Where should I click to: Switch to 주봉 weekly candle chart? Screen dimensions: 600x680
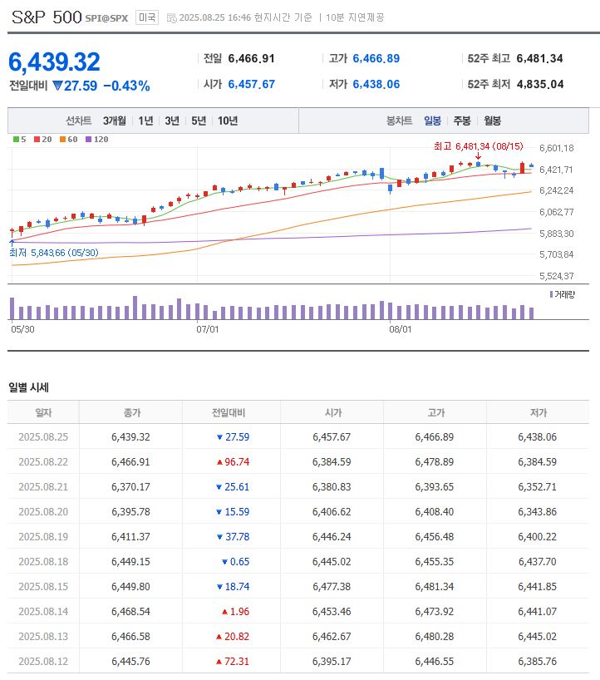pyautogui.click(x=462, y=121)
